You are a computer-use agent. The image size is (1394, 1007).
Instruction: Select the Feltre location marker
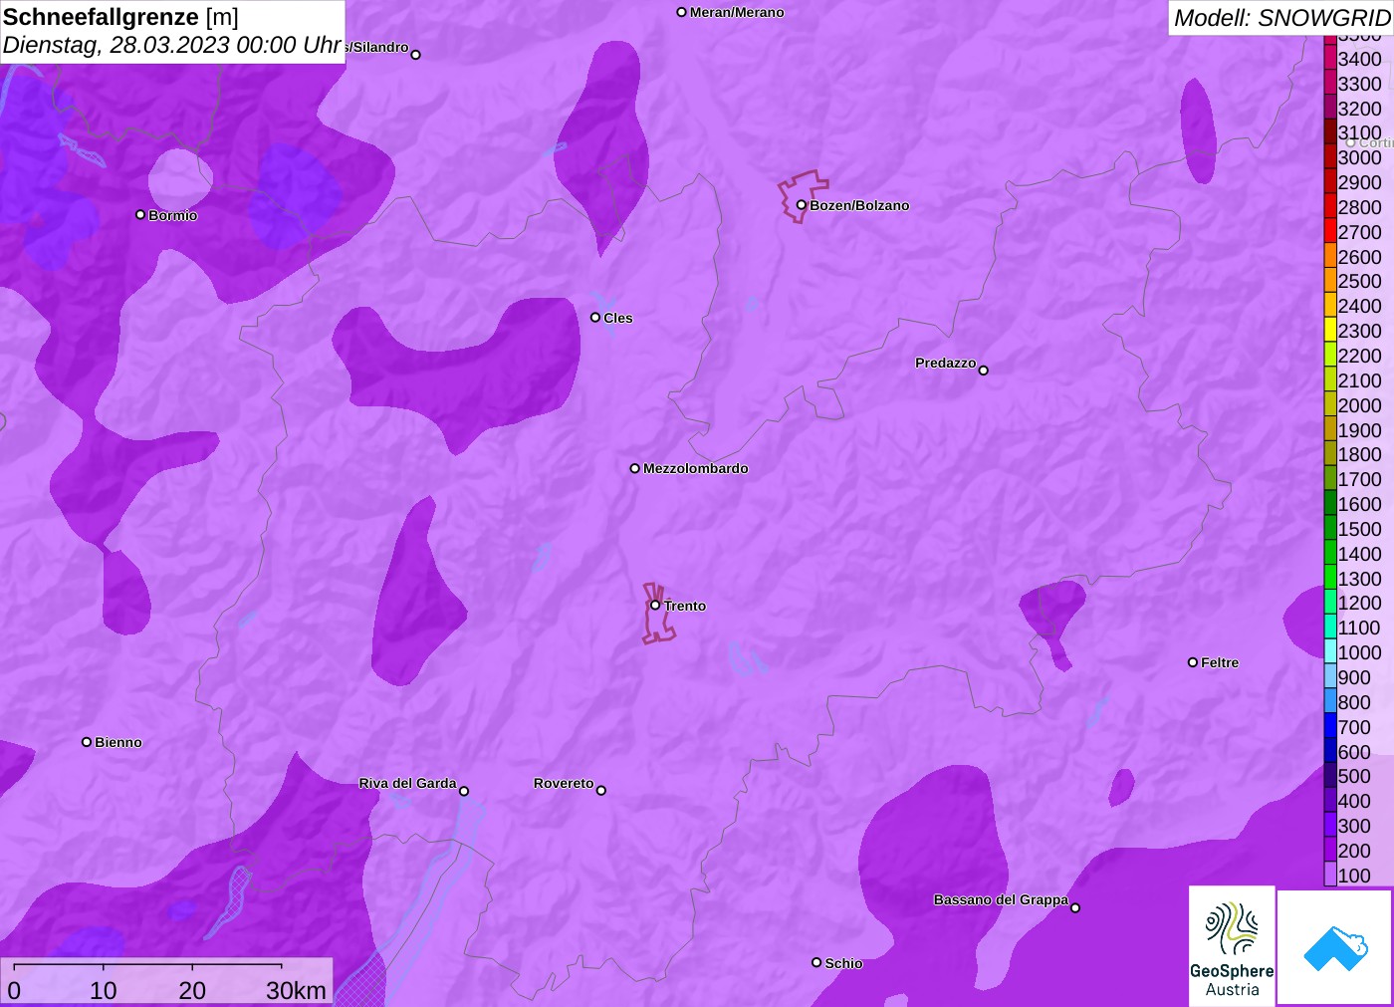coord(1193,662)
